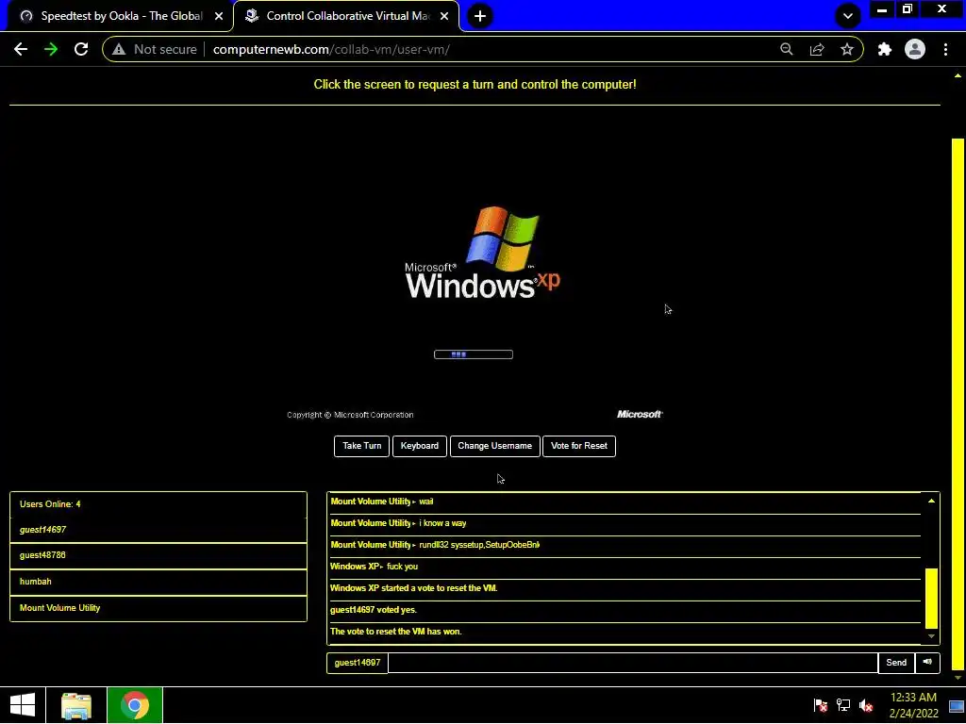The image size is (966, 724).
Task: Click 'The vote to reset the VM has won.' message
Action: click(395, 632)
